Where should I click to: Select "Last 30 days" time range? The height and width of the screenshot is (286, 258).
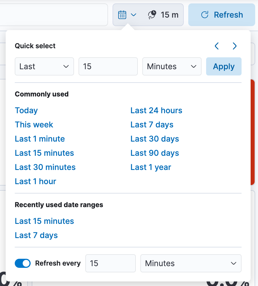coord(155,139)
